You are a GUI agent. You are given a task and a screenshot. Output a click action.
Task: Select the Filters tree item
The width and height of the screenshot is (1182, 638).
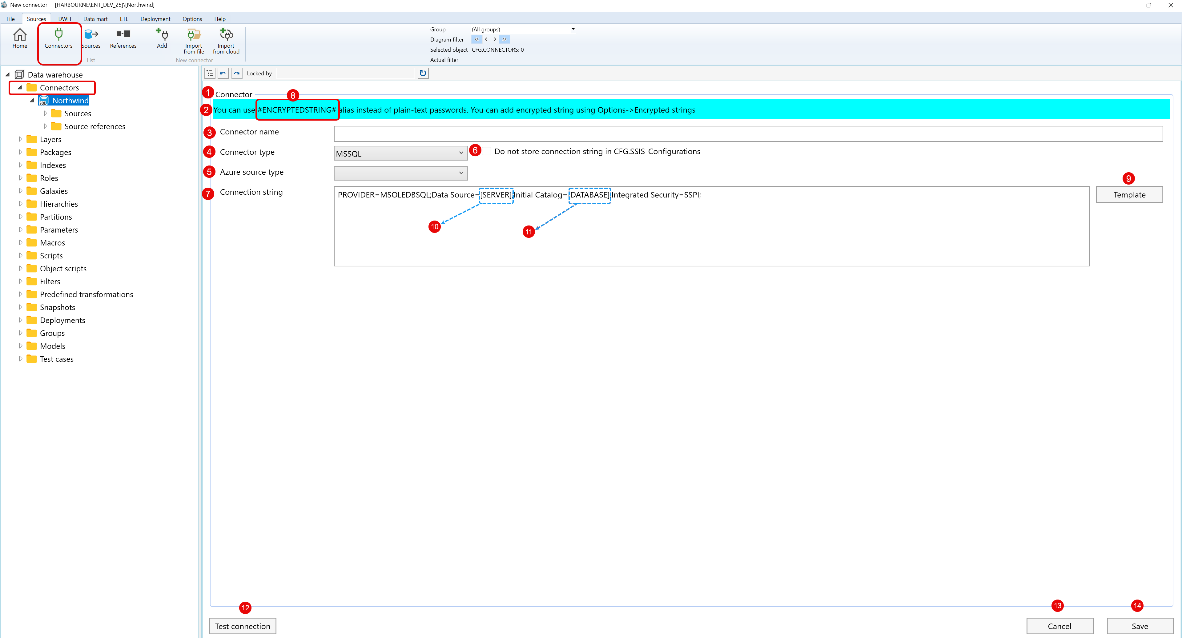(x=50, y=281)
